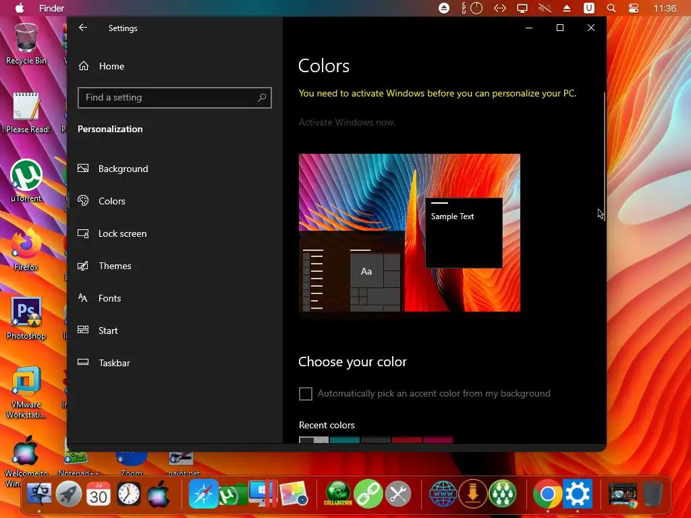
Task: Maximize the Settings window
Action: [560, 28]
